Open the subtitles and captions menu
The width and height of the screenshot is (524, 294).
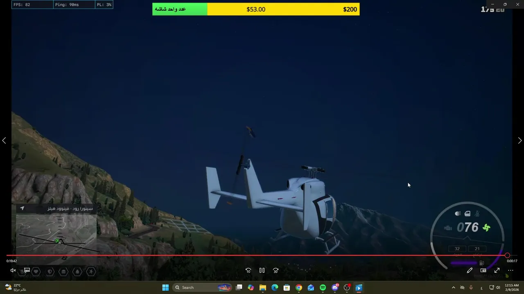point(27,270)
